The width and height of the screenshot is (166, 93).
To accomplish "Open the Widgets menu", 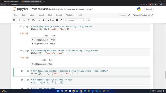I will [70, 15].
